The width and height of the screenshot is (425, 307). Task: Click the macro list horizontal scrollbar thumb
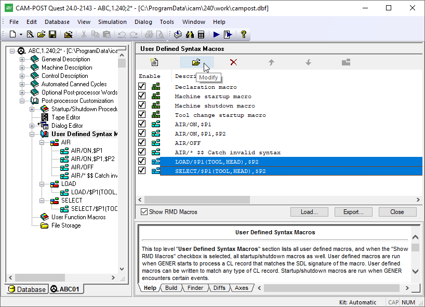[x=197, y=200]
